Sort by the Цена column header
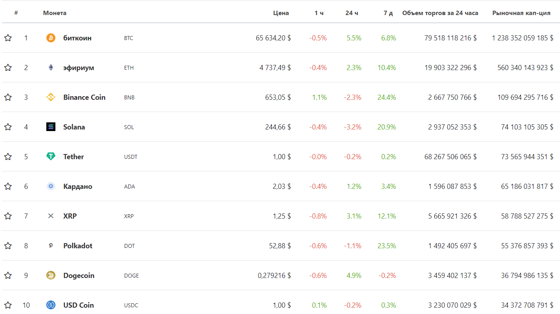This screenshot has width=560, height=314. pos(281,13)
